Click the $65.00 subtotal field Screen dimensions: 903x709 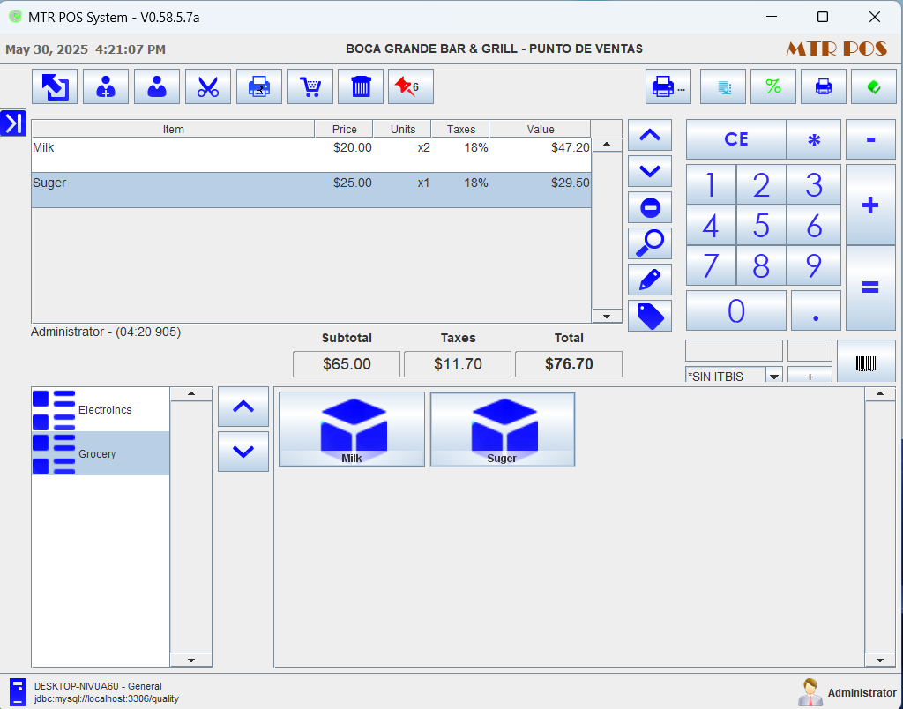click(x=346, y=364)
